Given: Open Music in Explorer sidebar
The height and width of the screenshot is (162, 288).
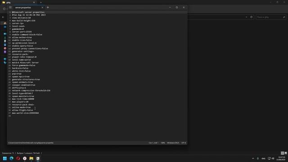Looking at the screenshot, I should [x=5, y=48].
